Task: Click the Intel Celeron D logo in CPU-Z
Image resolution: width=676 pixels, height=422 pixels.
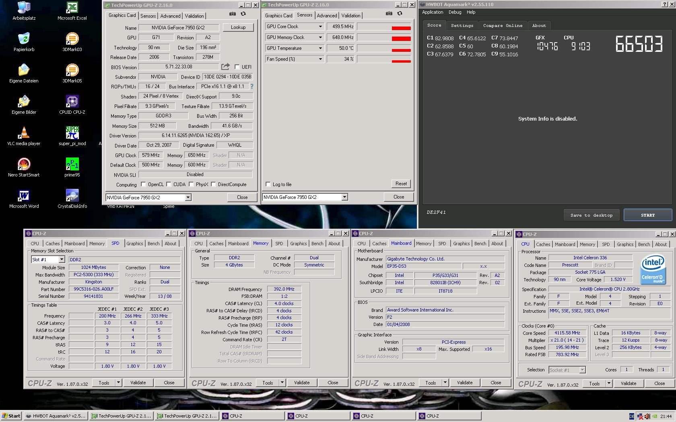Action: pyautogui.click(x=652, y=269)
